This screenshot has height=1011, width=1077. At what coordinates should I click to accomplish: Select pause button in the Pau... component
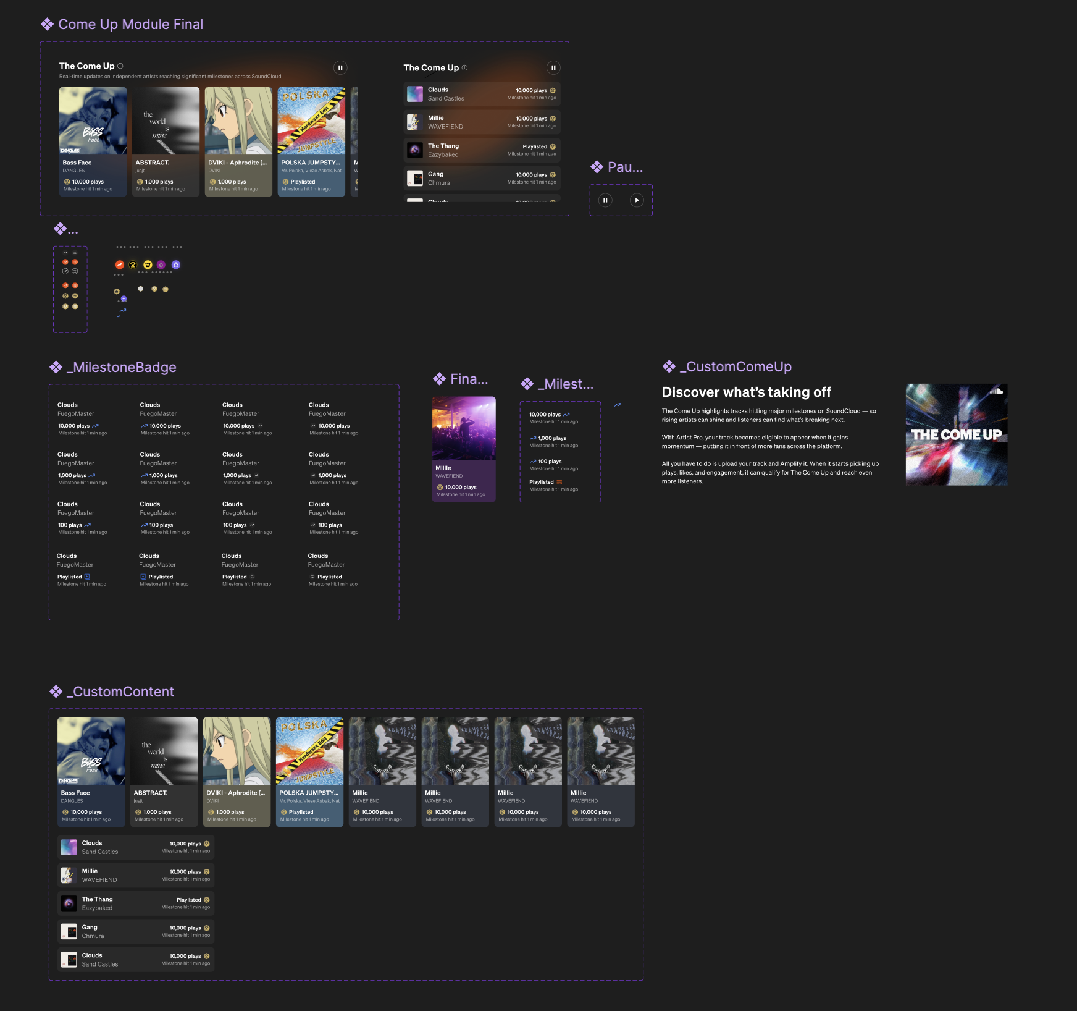click(x=605, y=200)
